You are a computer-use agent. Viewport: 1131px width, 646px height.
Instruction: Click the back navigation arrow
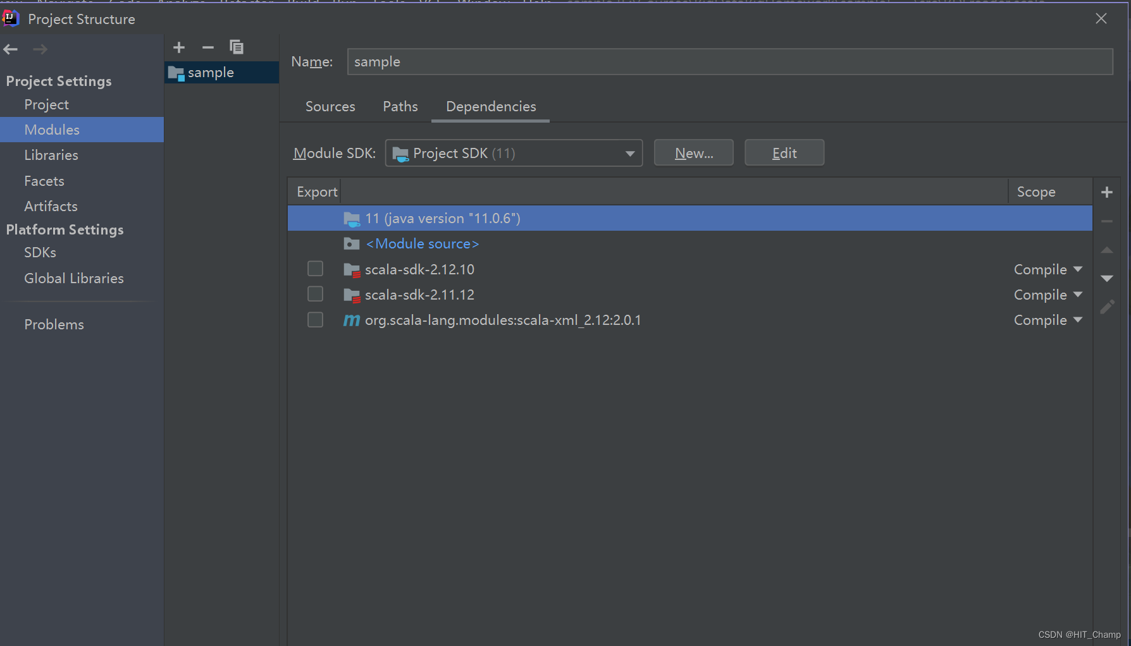click(10, 49)
